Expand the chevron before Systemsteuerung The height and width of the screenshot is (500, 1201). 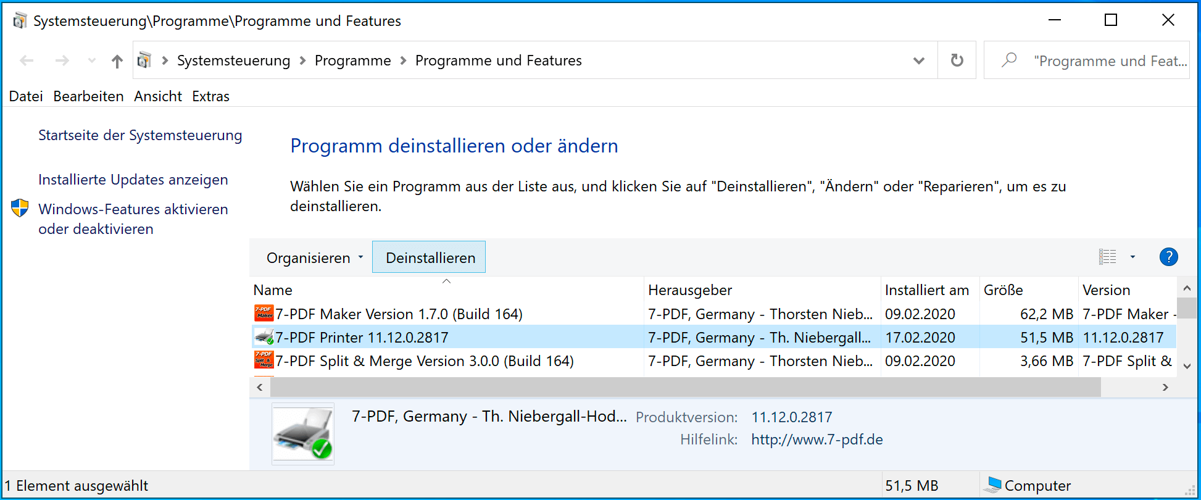[x=165, y=60]
